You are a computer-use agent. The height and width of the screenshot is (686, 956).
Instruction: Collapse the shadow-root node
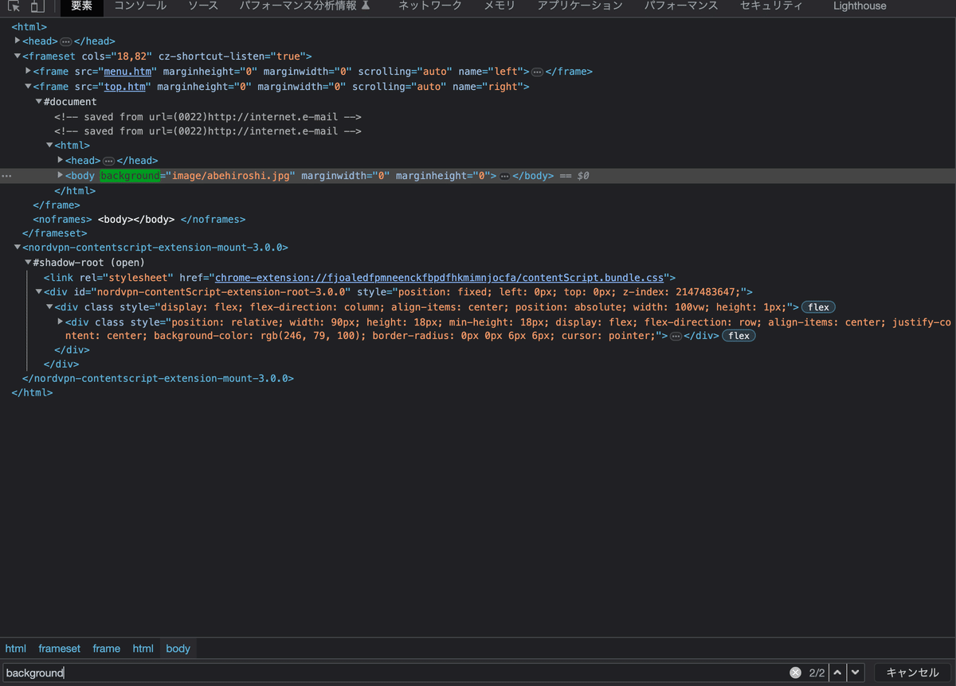[x=28, y=262]
